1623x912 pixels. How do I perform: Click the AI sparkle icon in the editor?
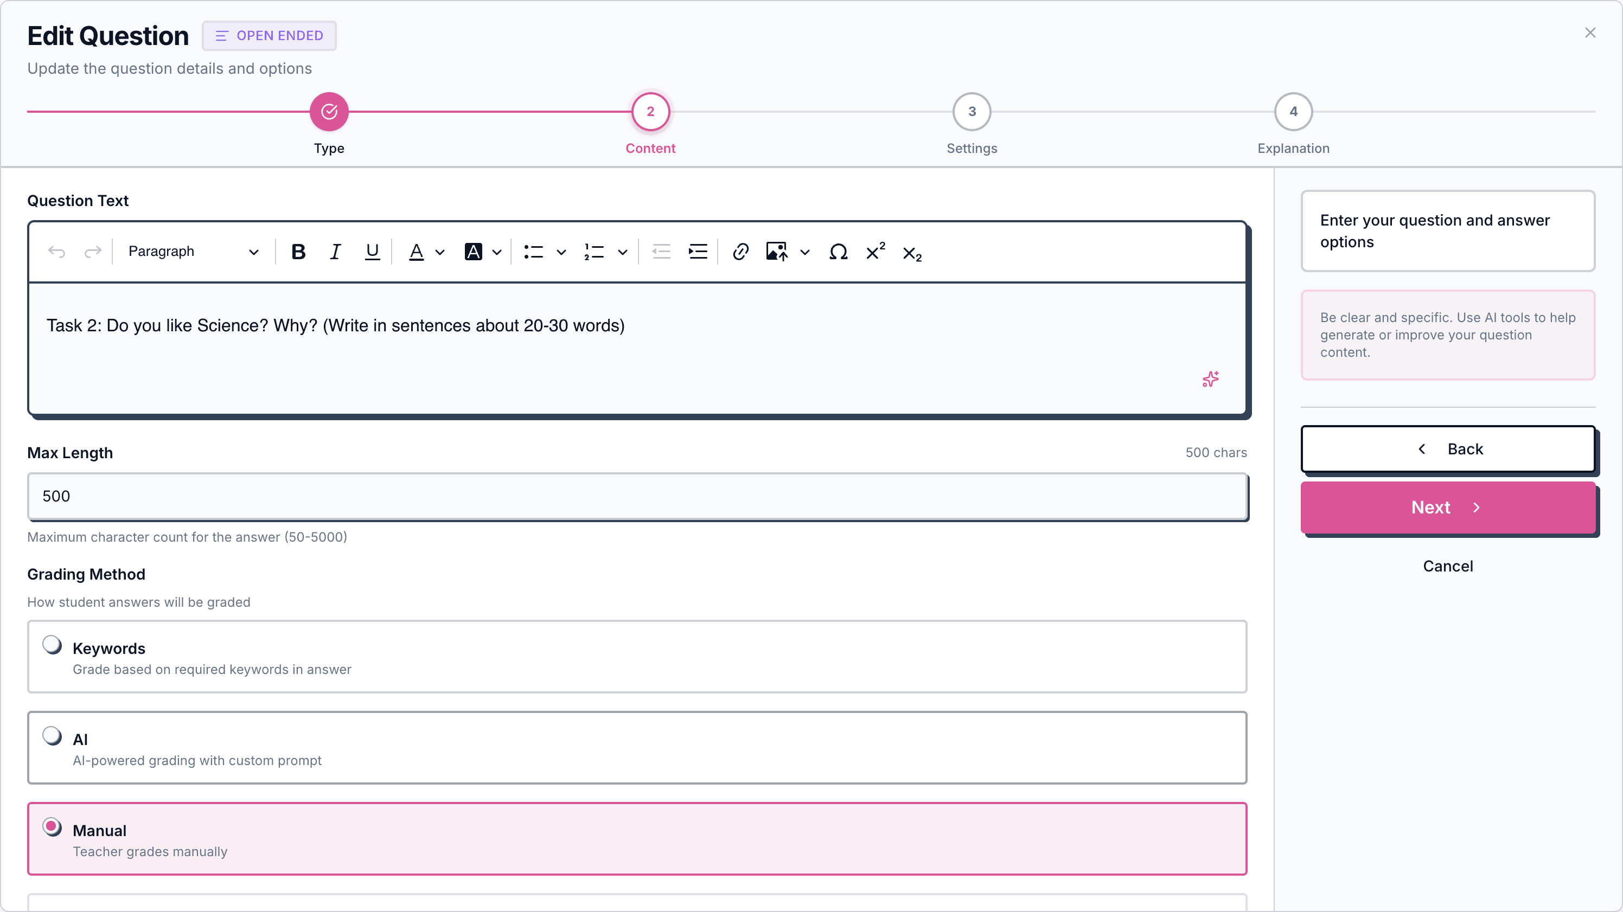click(1210, 378)
